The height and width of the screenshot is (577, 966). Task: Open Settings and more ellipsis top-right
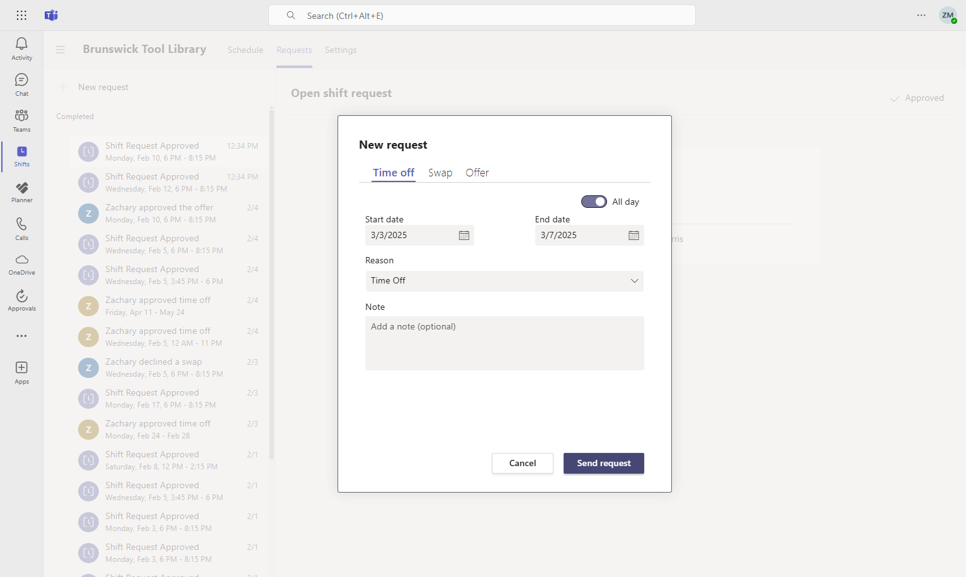pos(921,15)
